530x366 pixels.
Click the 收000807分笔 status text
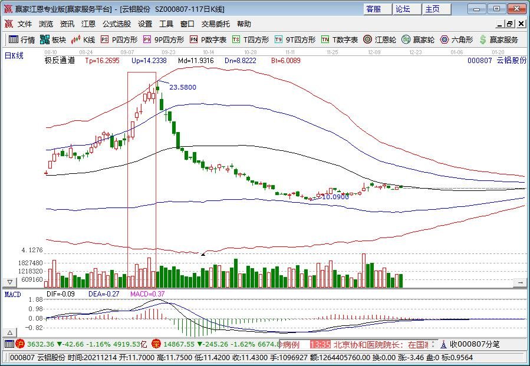475,344
